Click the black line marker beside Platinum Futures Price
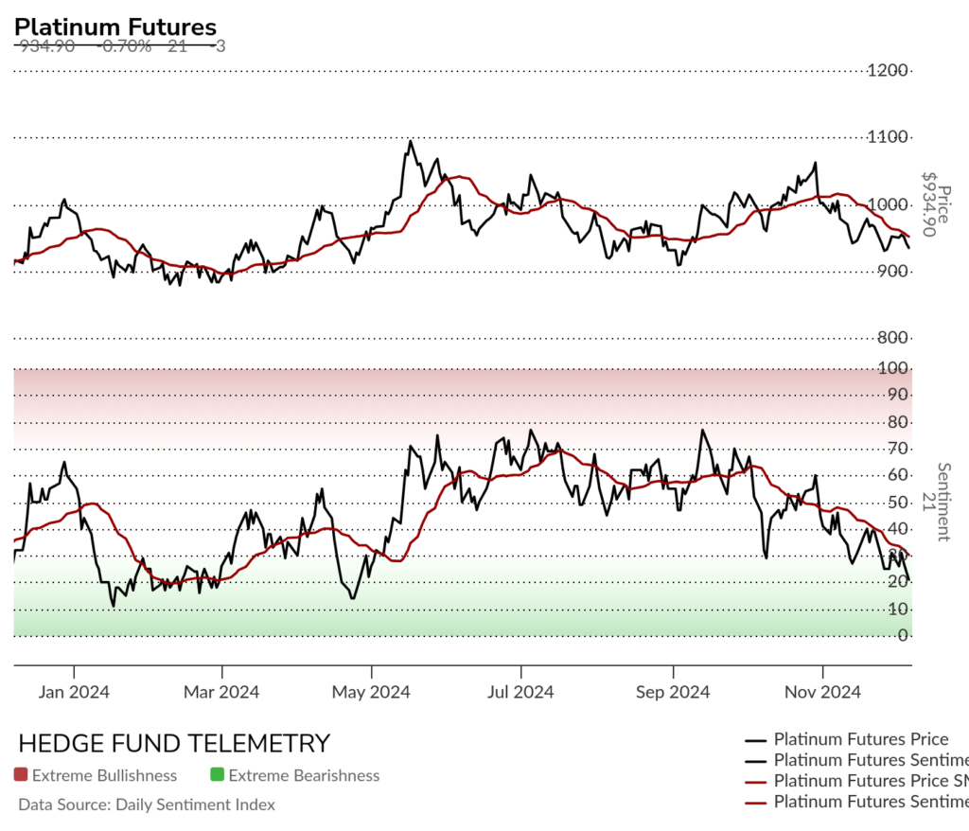 point(755,739)
